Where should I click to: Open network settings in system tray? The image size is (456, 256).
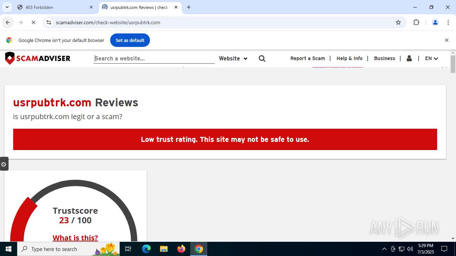(401, 249)
